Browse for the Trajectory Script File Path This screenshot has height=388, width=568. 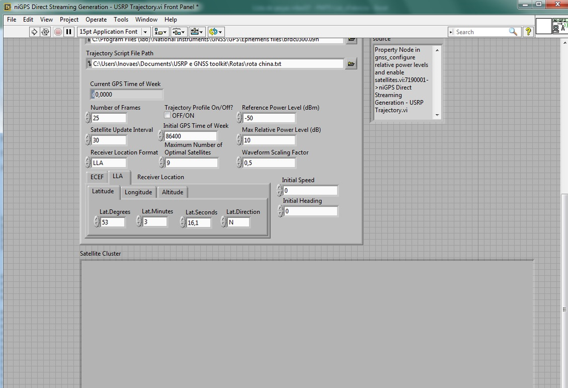tap(351, 64)
